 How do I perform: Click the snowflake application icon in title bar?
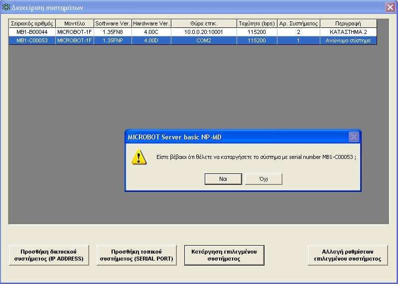click(6, 7)
